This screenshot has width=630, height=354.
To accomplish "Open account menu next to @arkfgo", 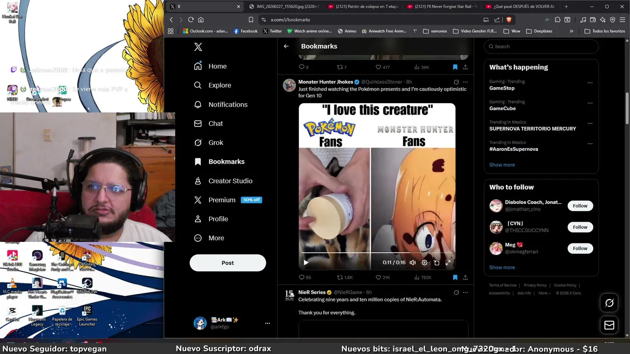I will tap(267, 323).
